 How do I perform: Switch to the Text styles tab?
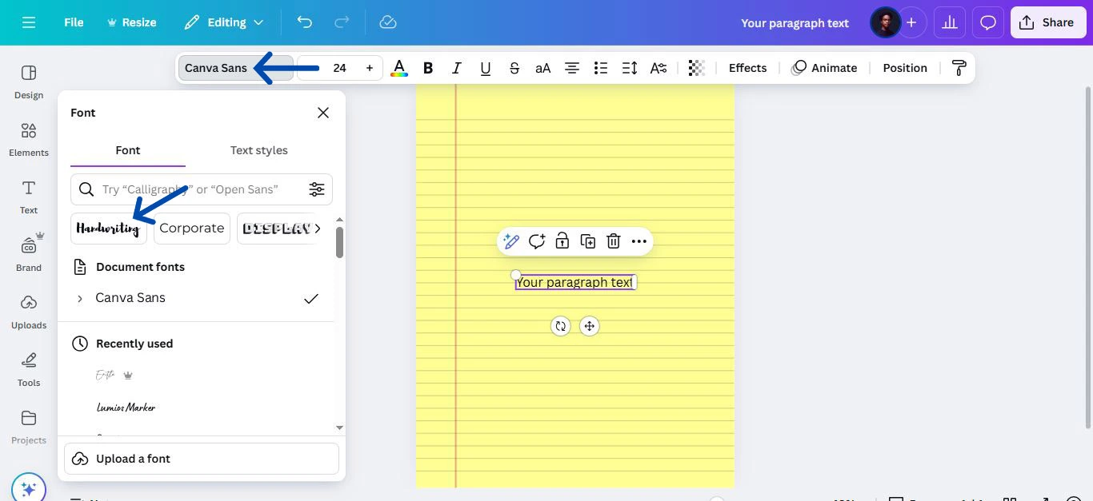[259, 150]
